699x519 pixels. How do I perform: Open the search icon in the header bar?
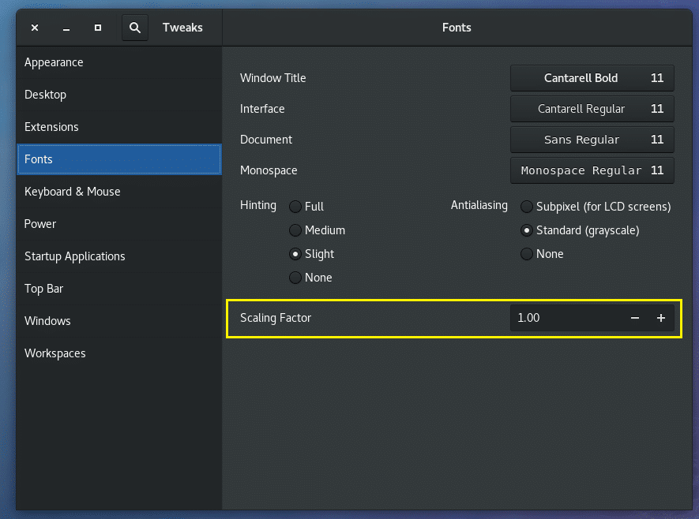(134, 27)
